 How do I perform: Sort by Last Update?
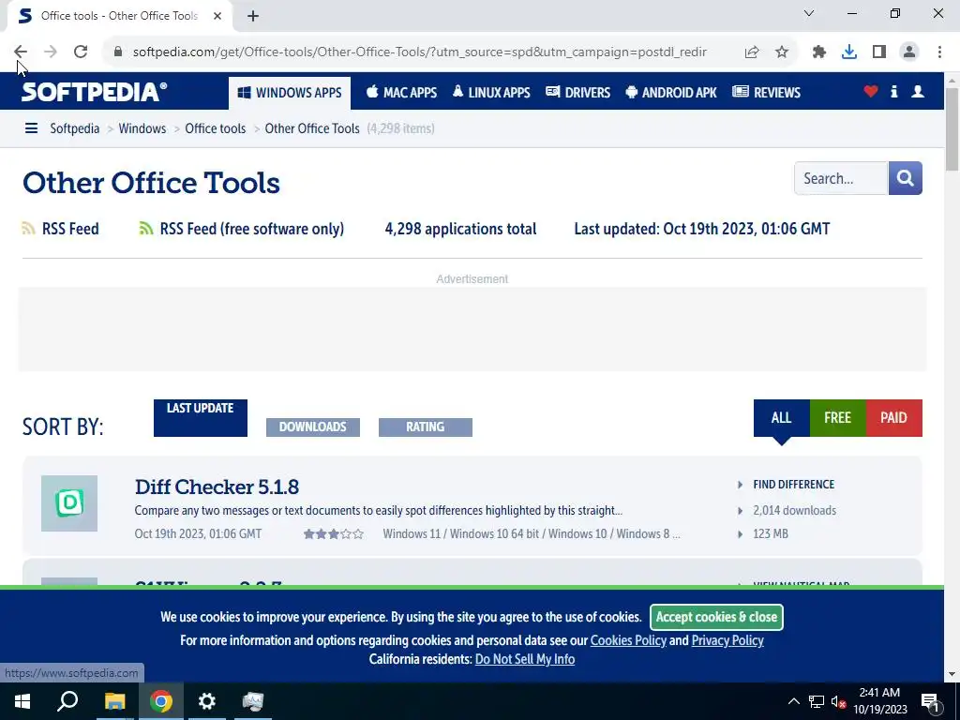point(201,418)
